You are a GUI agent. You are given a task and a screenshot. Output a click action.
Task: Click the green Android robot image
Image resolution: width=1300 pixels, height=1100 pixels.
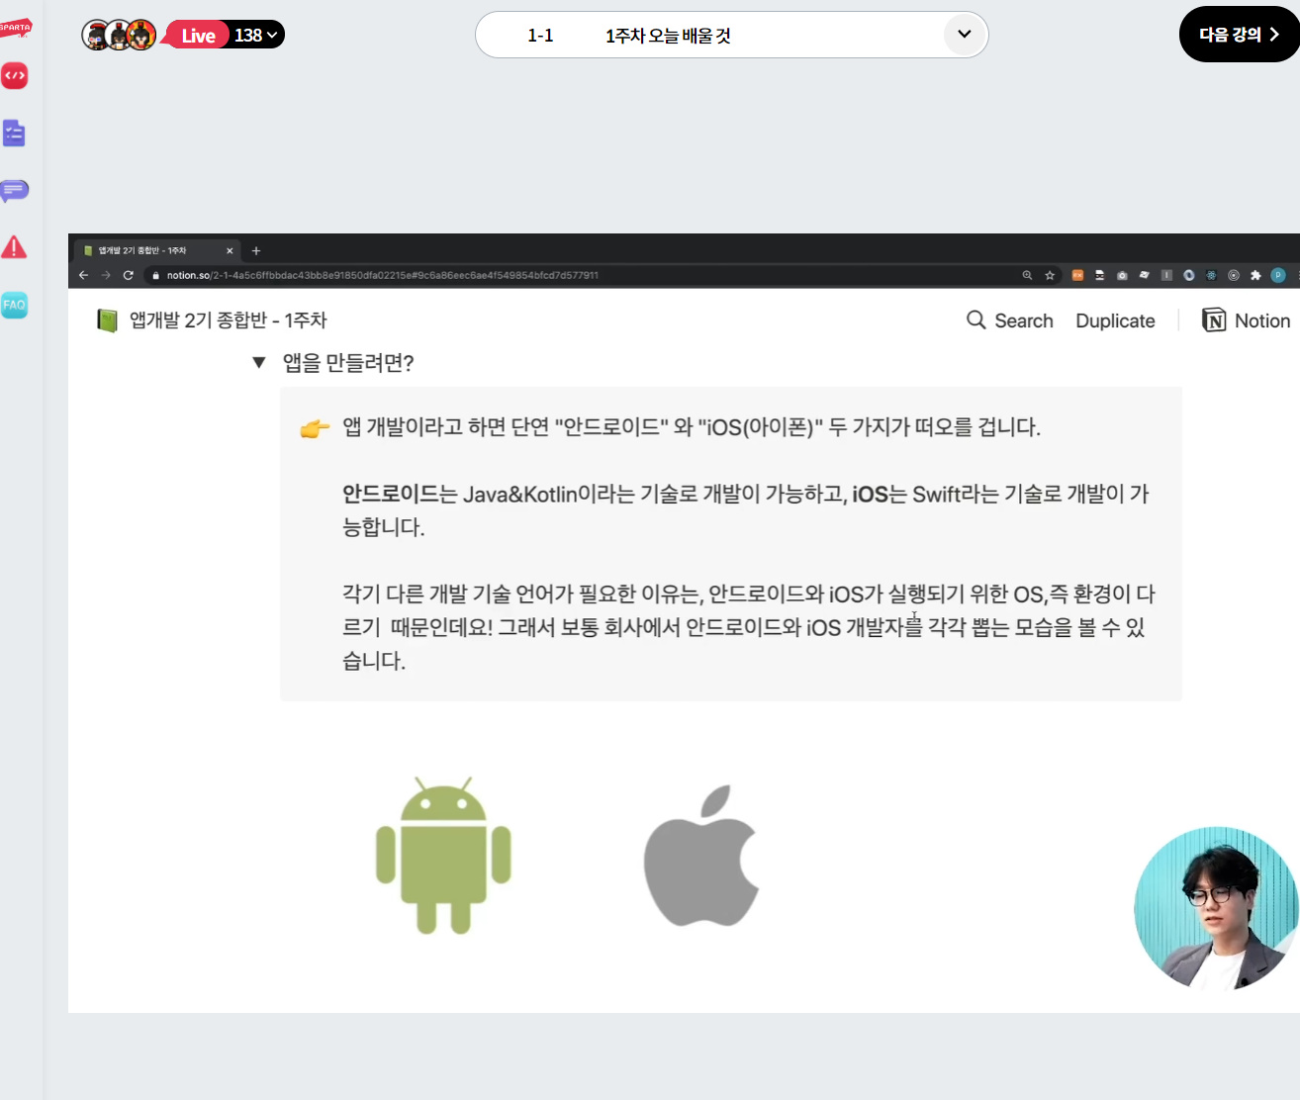coord(443,856)
